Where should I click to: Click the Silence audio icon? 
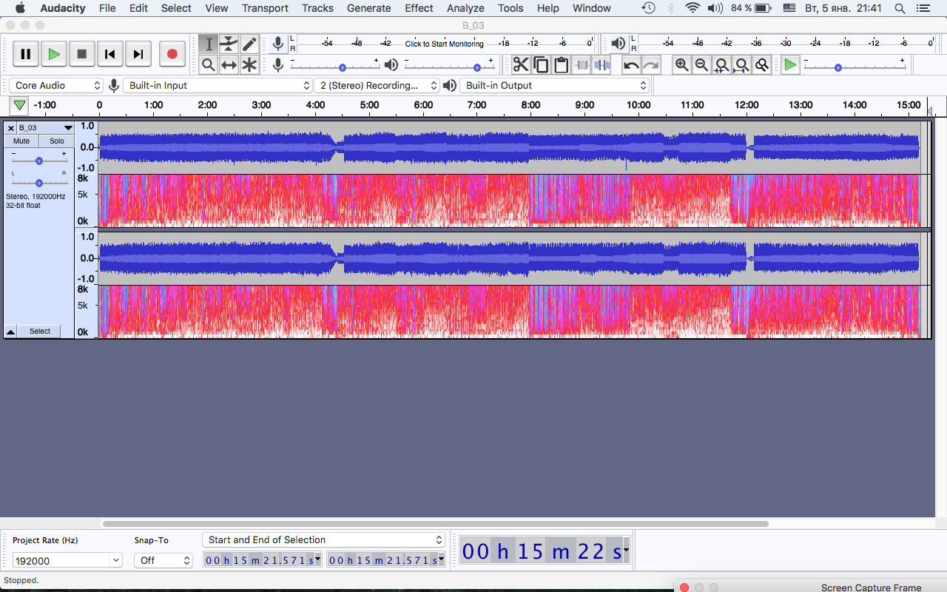pyautogui.click(x=601, y=65)
